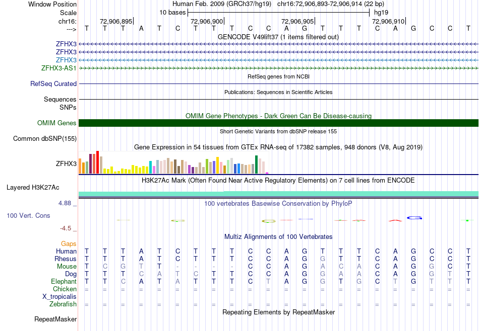Click the orange Gaps label

69,243
